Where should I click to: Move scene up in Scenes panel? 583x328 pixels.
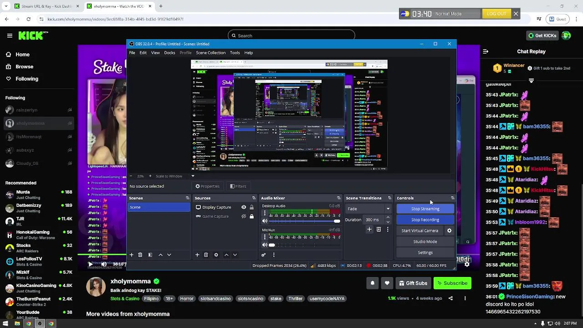160,255
